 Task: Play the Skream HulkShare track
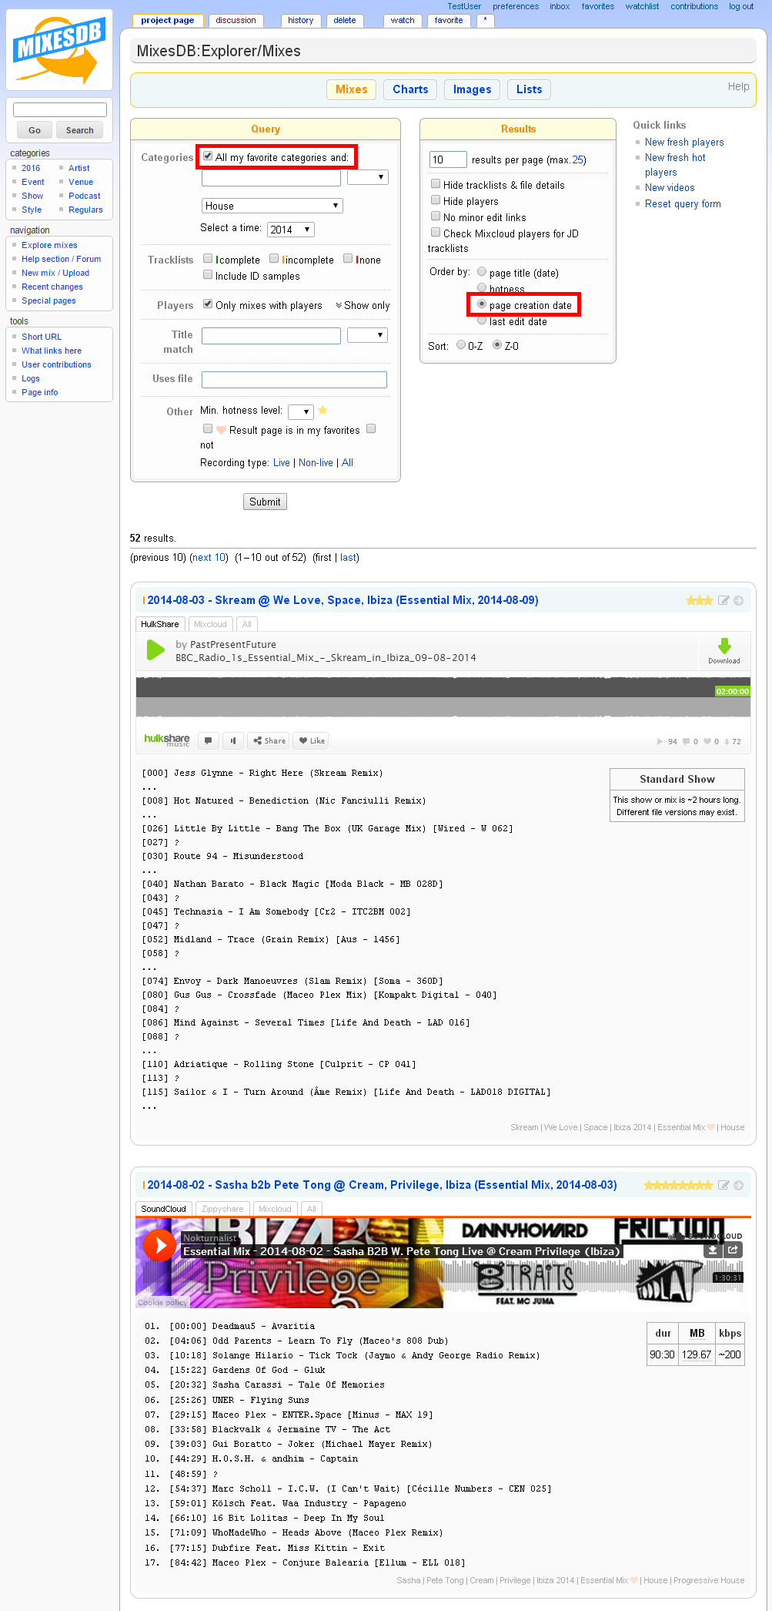coord(155,649)
